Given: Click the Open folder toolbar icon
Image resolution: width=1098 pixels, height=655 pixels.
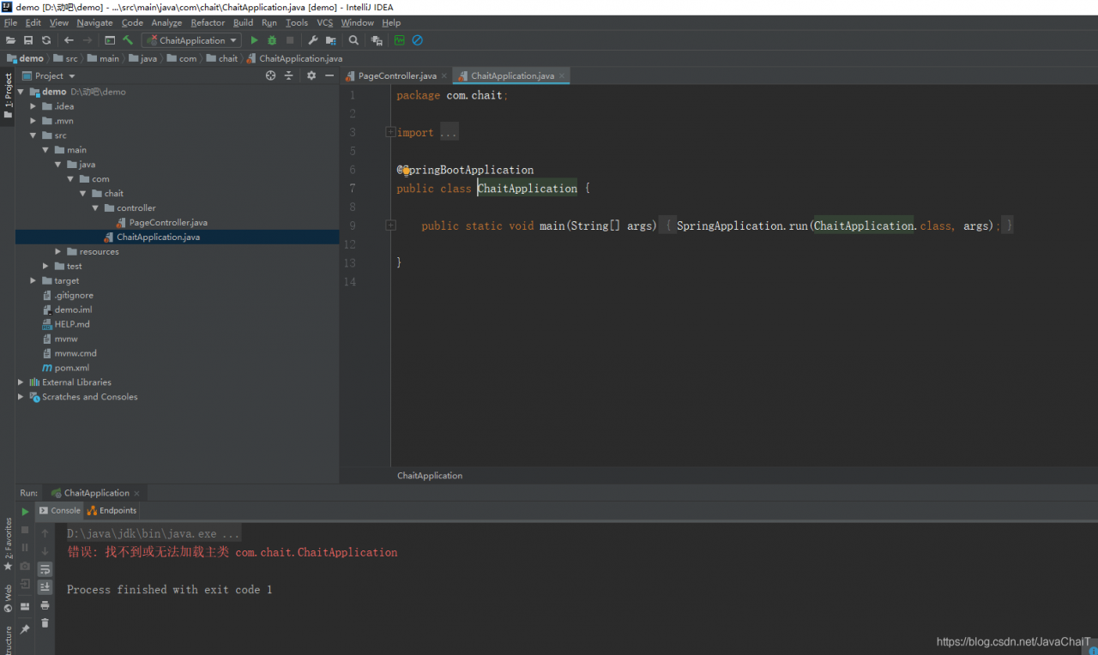Looking at the screenshot, I should (10, 40).
